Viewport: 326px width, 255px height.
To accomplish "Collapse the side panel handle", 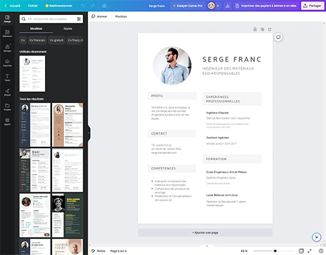I will 89,133.
